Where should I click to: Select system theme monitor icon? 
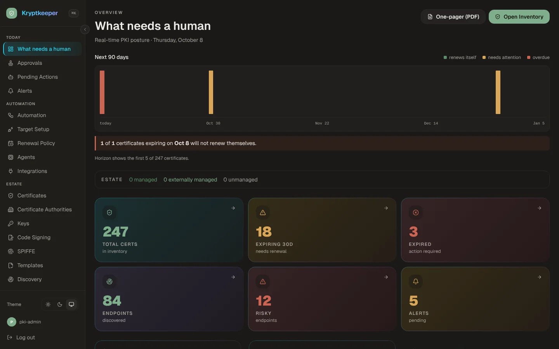(x=71, y=304)
